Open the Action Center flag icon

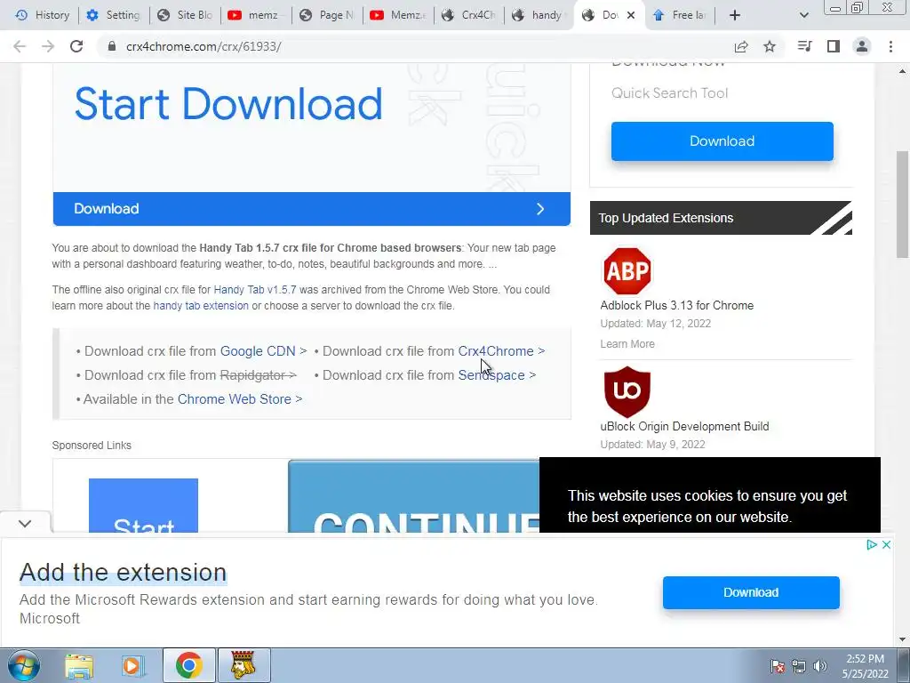[777, 666]
